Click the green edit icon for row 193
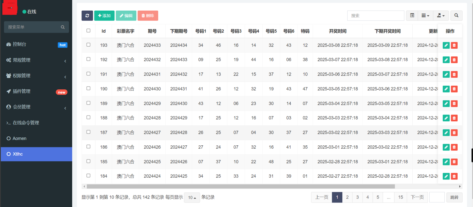Viewport: 473px width, 207px height. [x=446, y=45]
